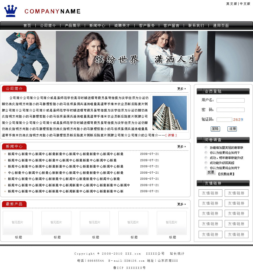Click the third product placeholder image
253x280 pixels.
tap(95, 223)
